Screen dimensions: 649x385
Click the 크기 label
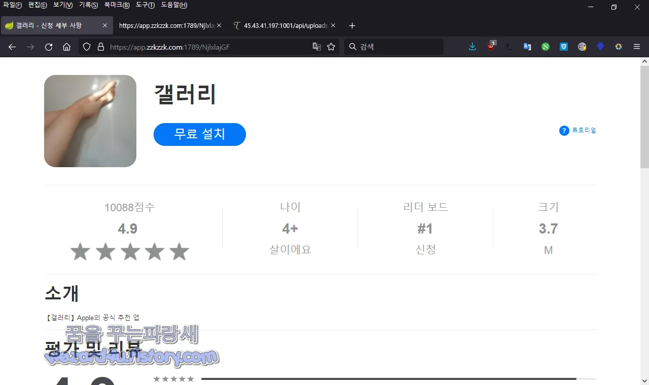tap(548, 207)
